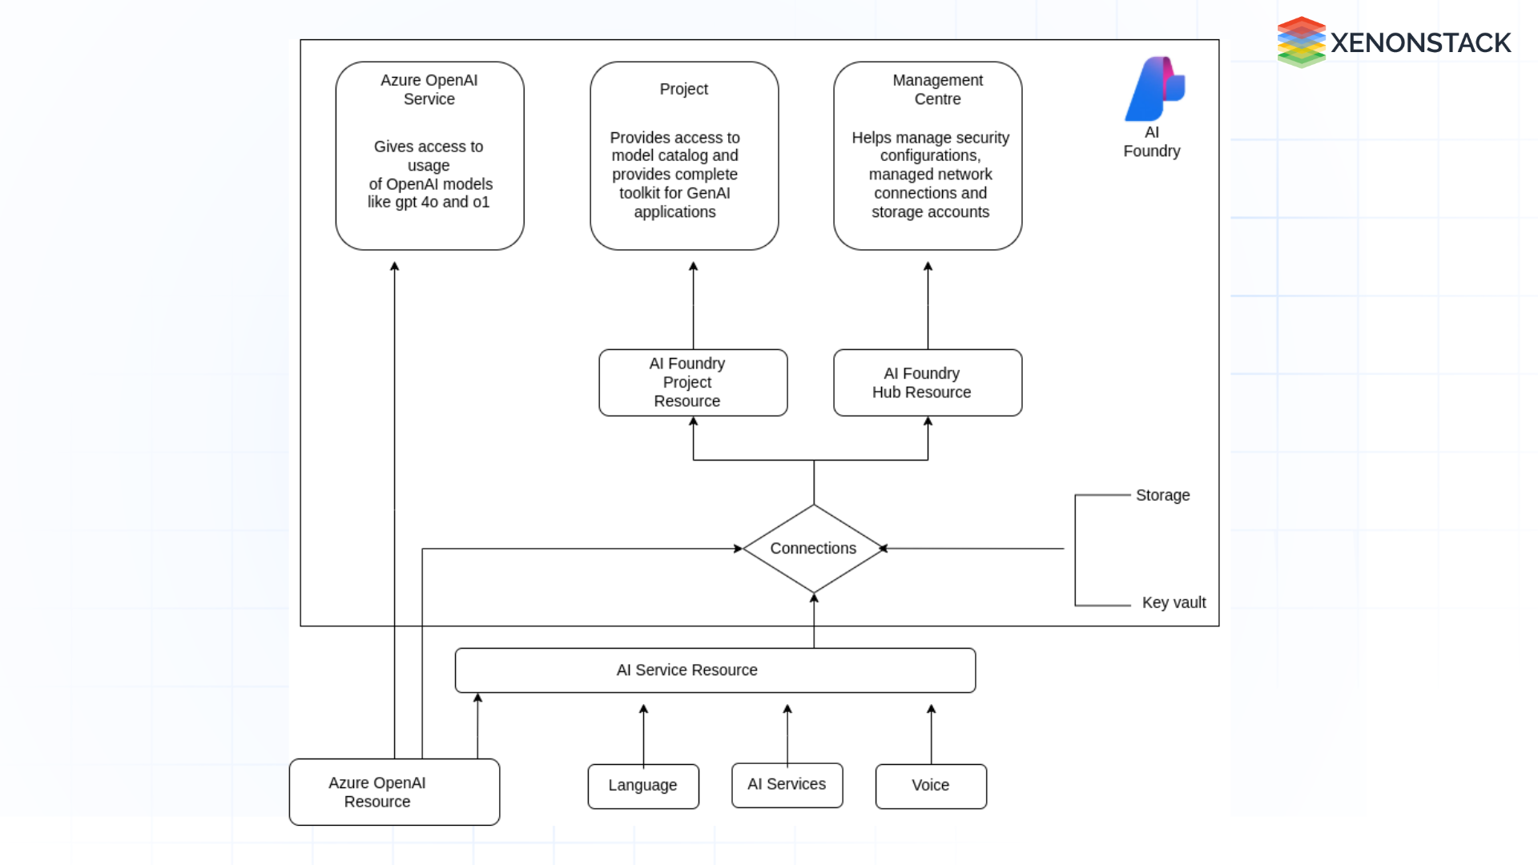Viewport: 1538px width, 865px height.
Task: Select the AI Services node
Action: tap(786, 785)
